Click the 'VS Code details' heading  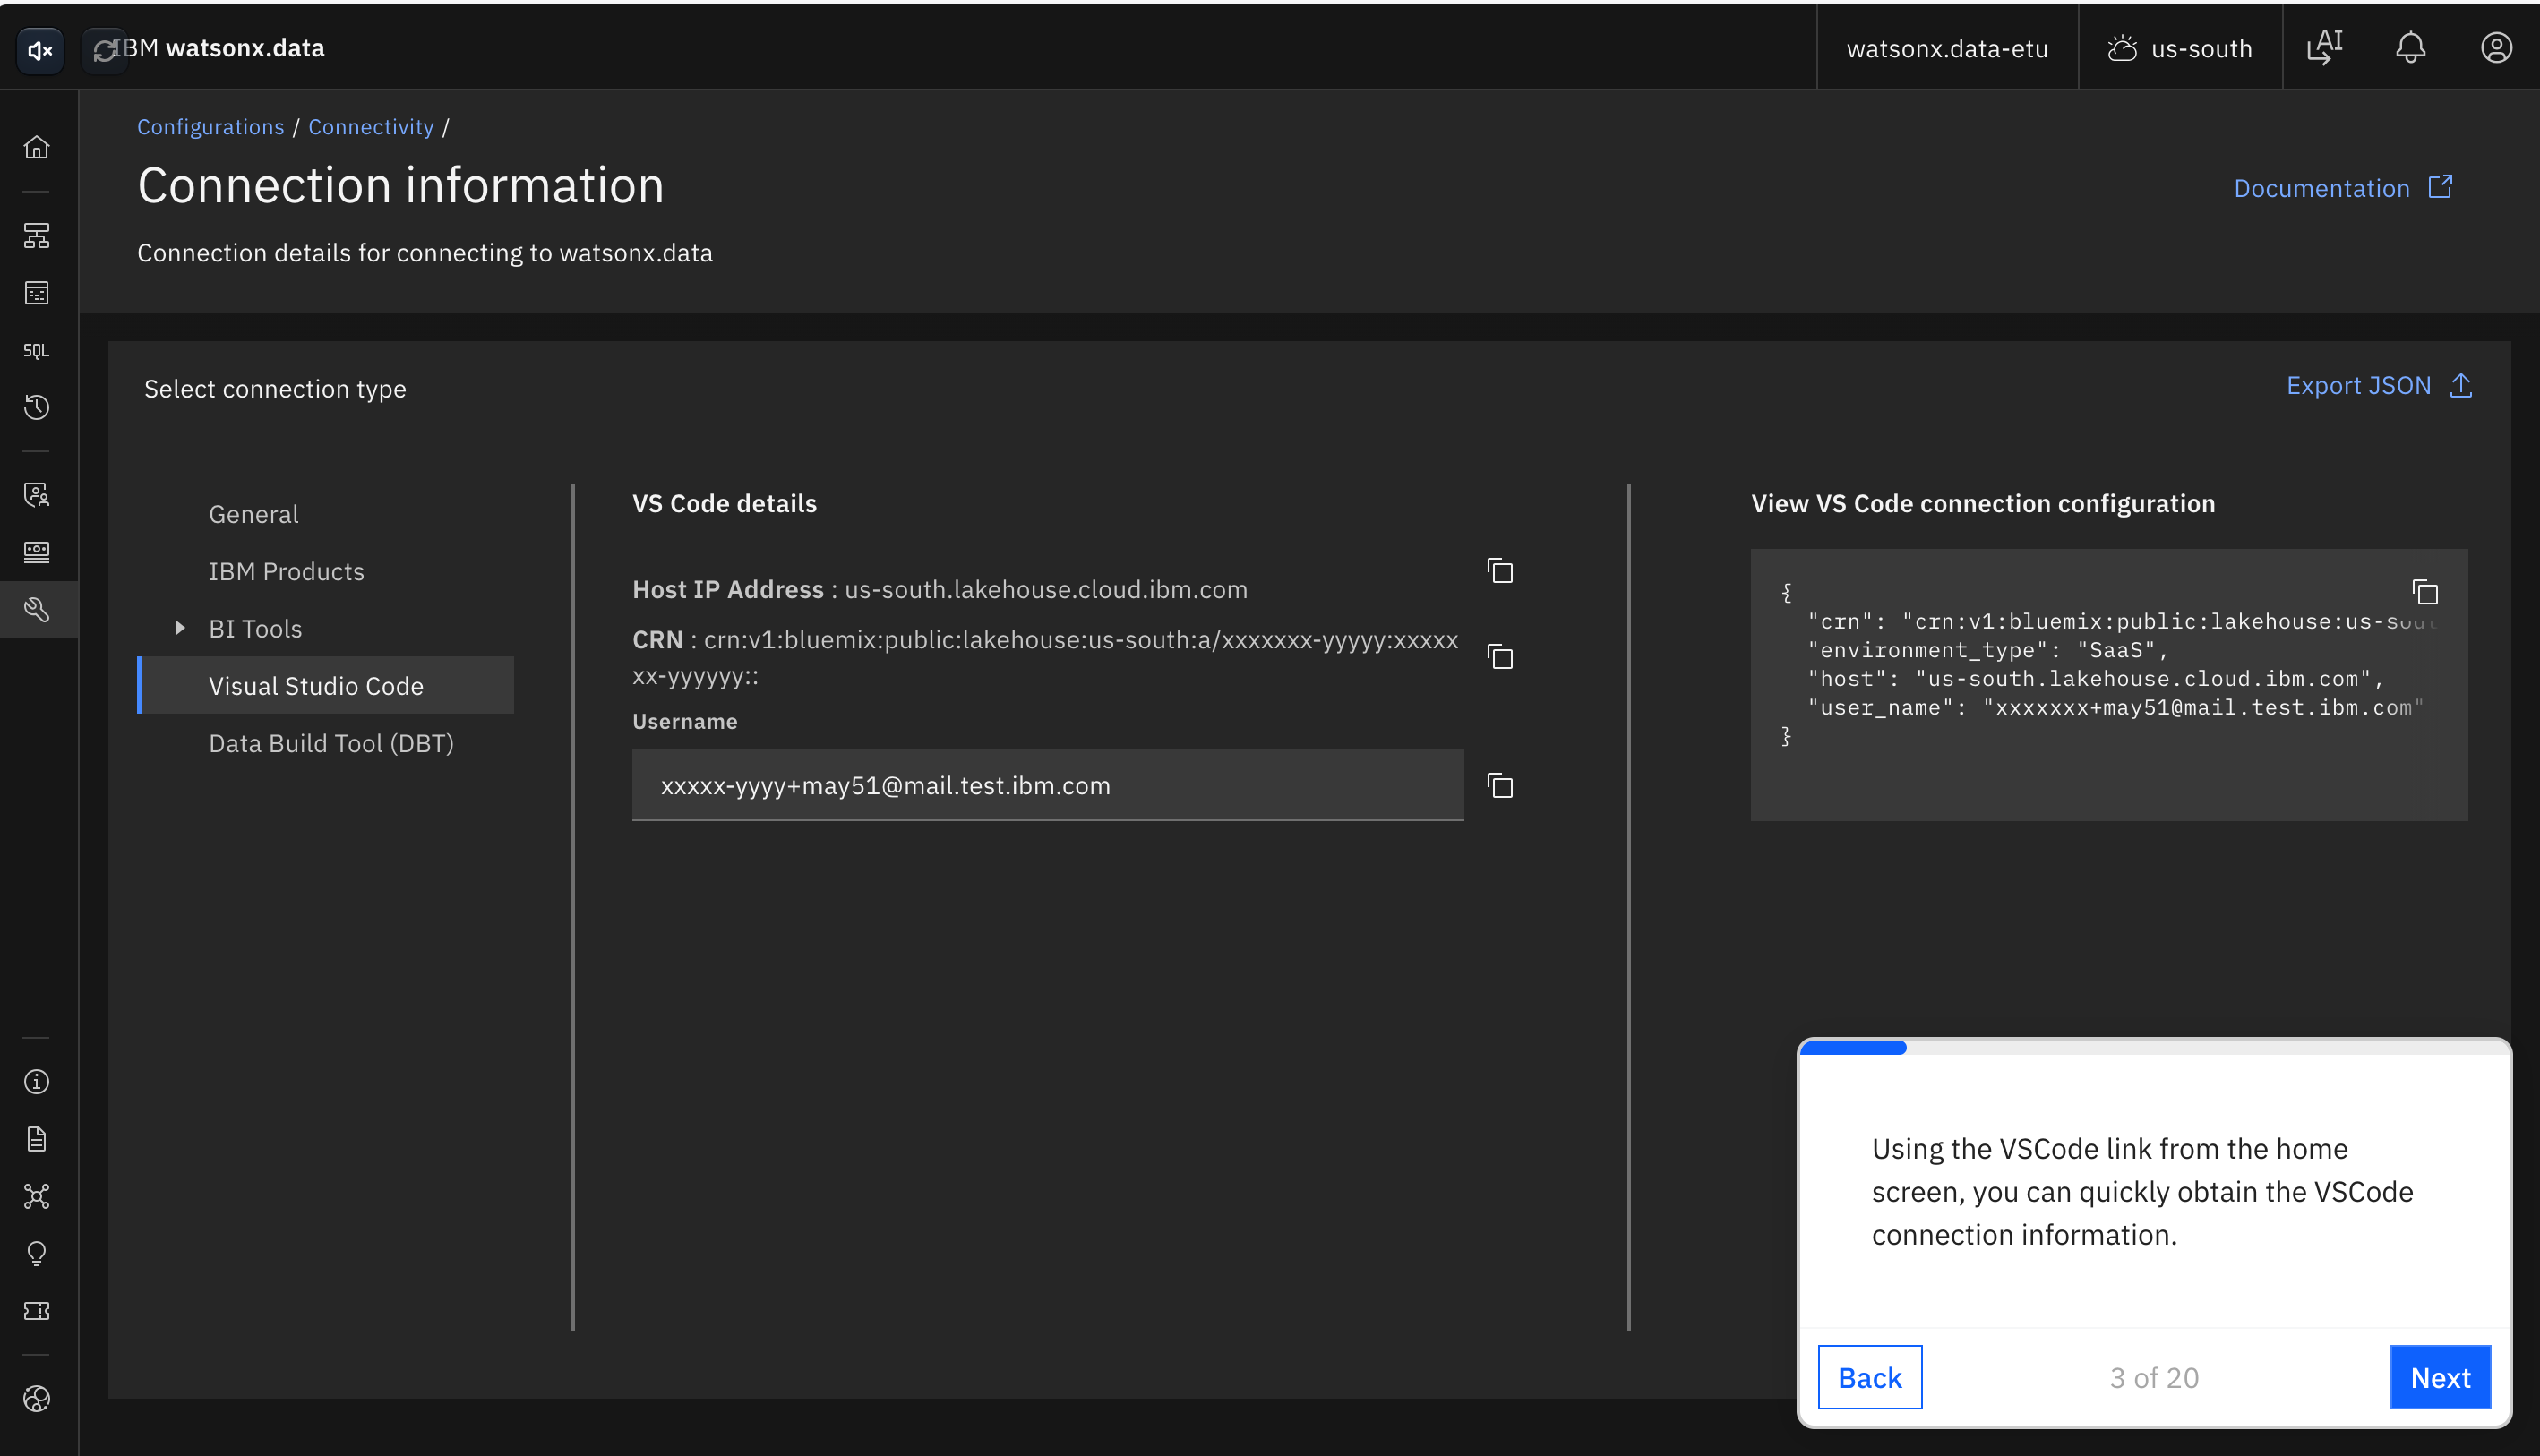tap(724, 503)
